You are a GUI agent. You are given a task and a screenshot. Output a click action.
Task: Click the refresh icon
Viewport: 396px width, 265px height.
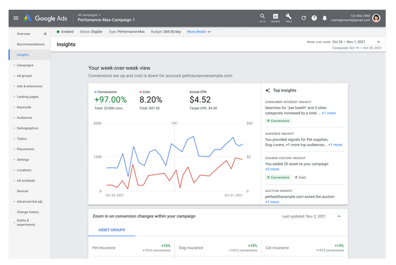click(x=303, y=18)
